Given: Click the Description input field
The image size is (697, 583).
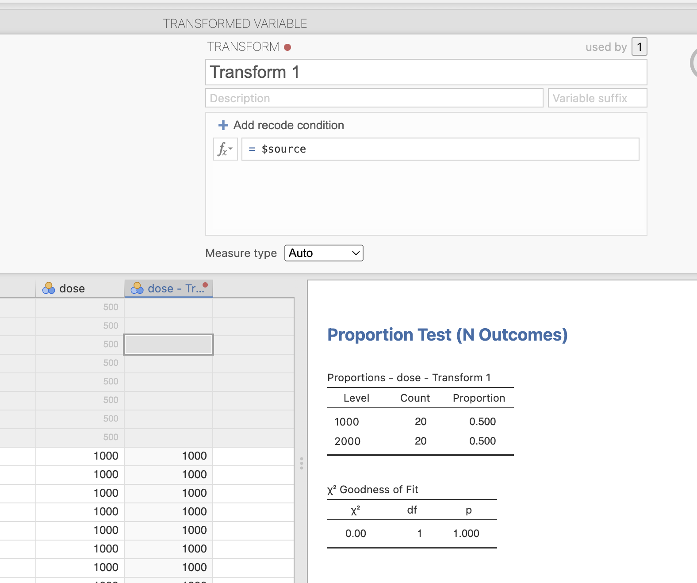Looking at the screenshot, I should click(374, 98).
